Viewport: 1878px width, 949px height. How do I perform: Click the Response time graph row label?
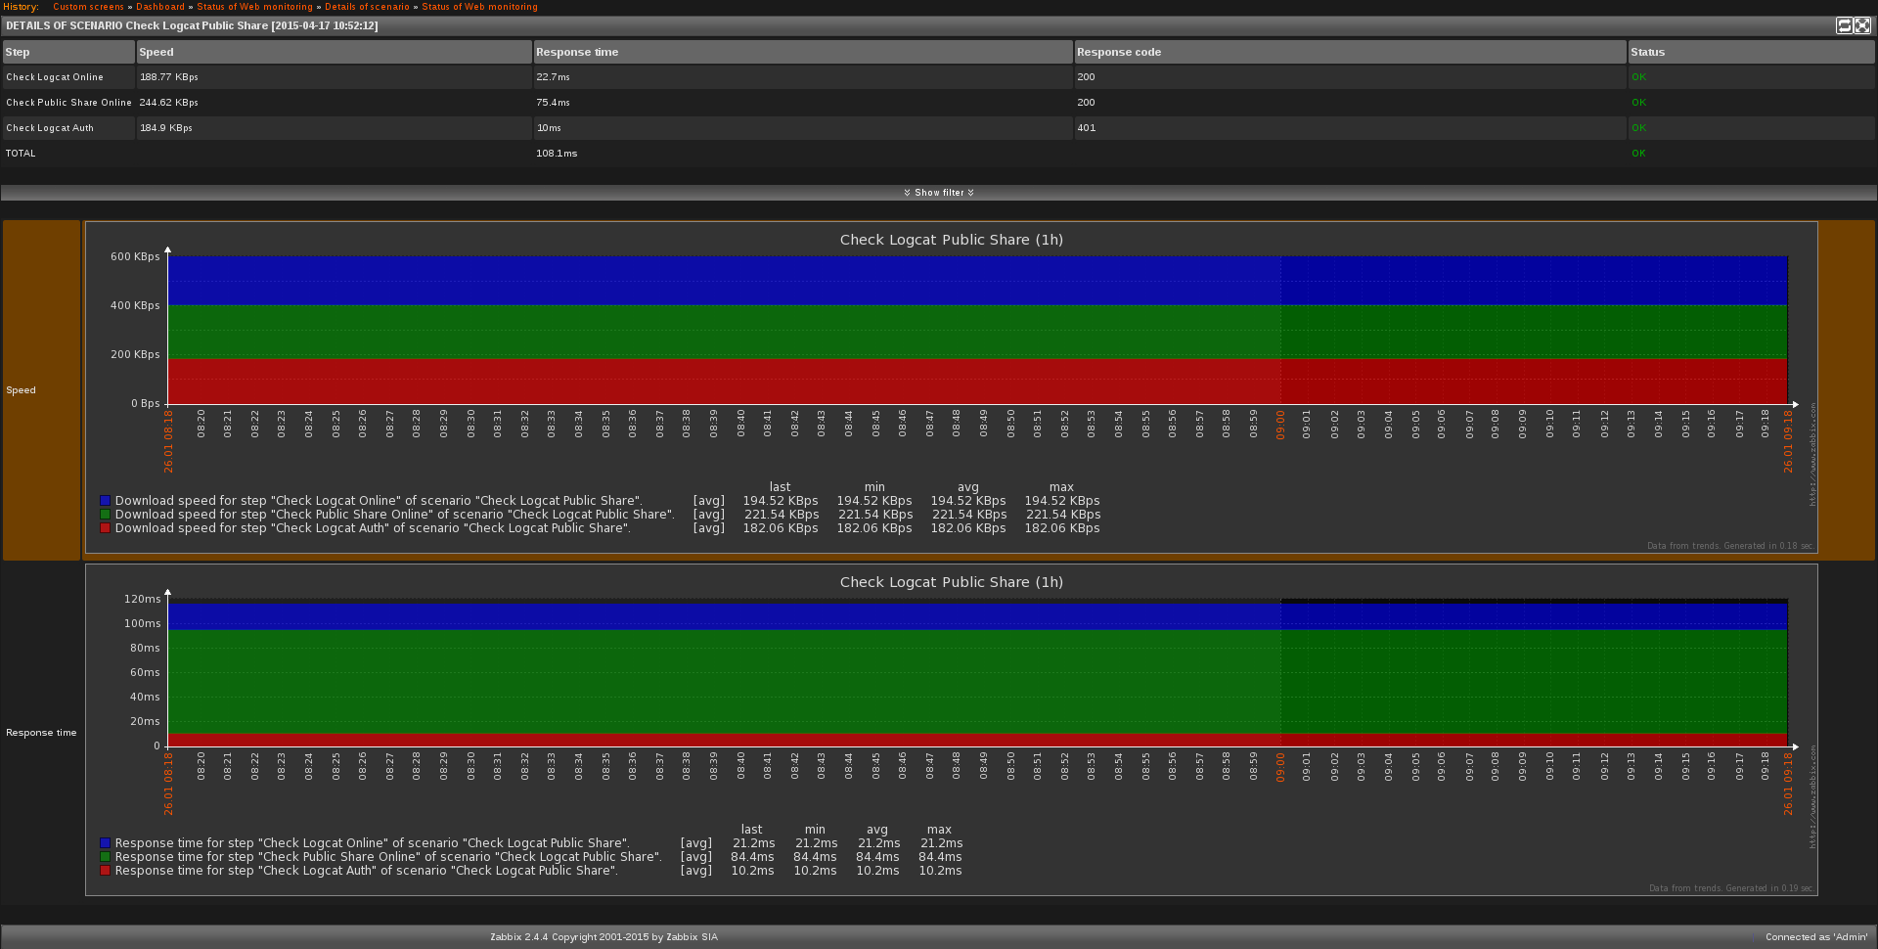click(41, 733)
